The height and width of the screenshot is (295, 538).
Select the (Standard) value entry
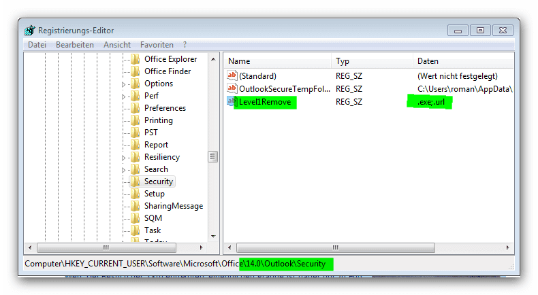(257, 75)
